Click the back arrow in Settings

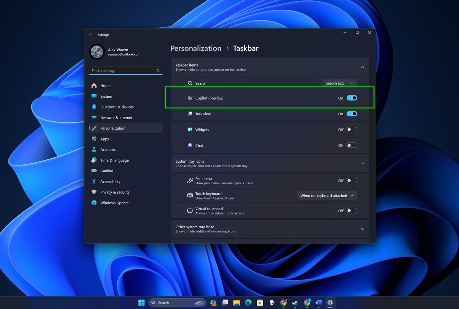coord(91,34)
